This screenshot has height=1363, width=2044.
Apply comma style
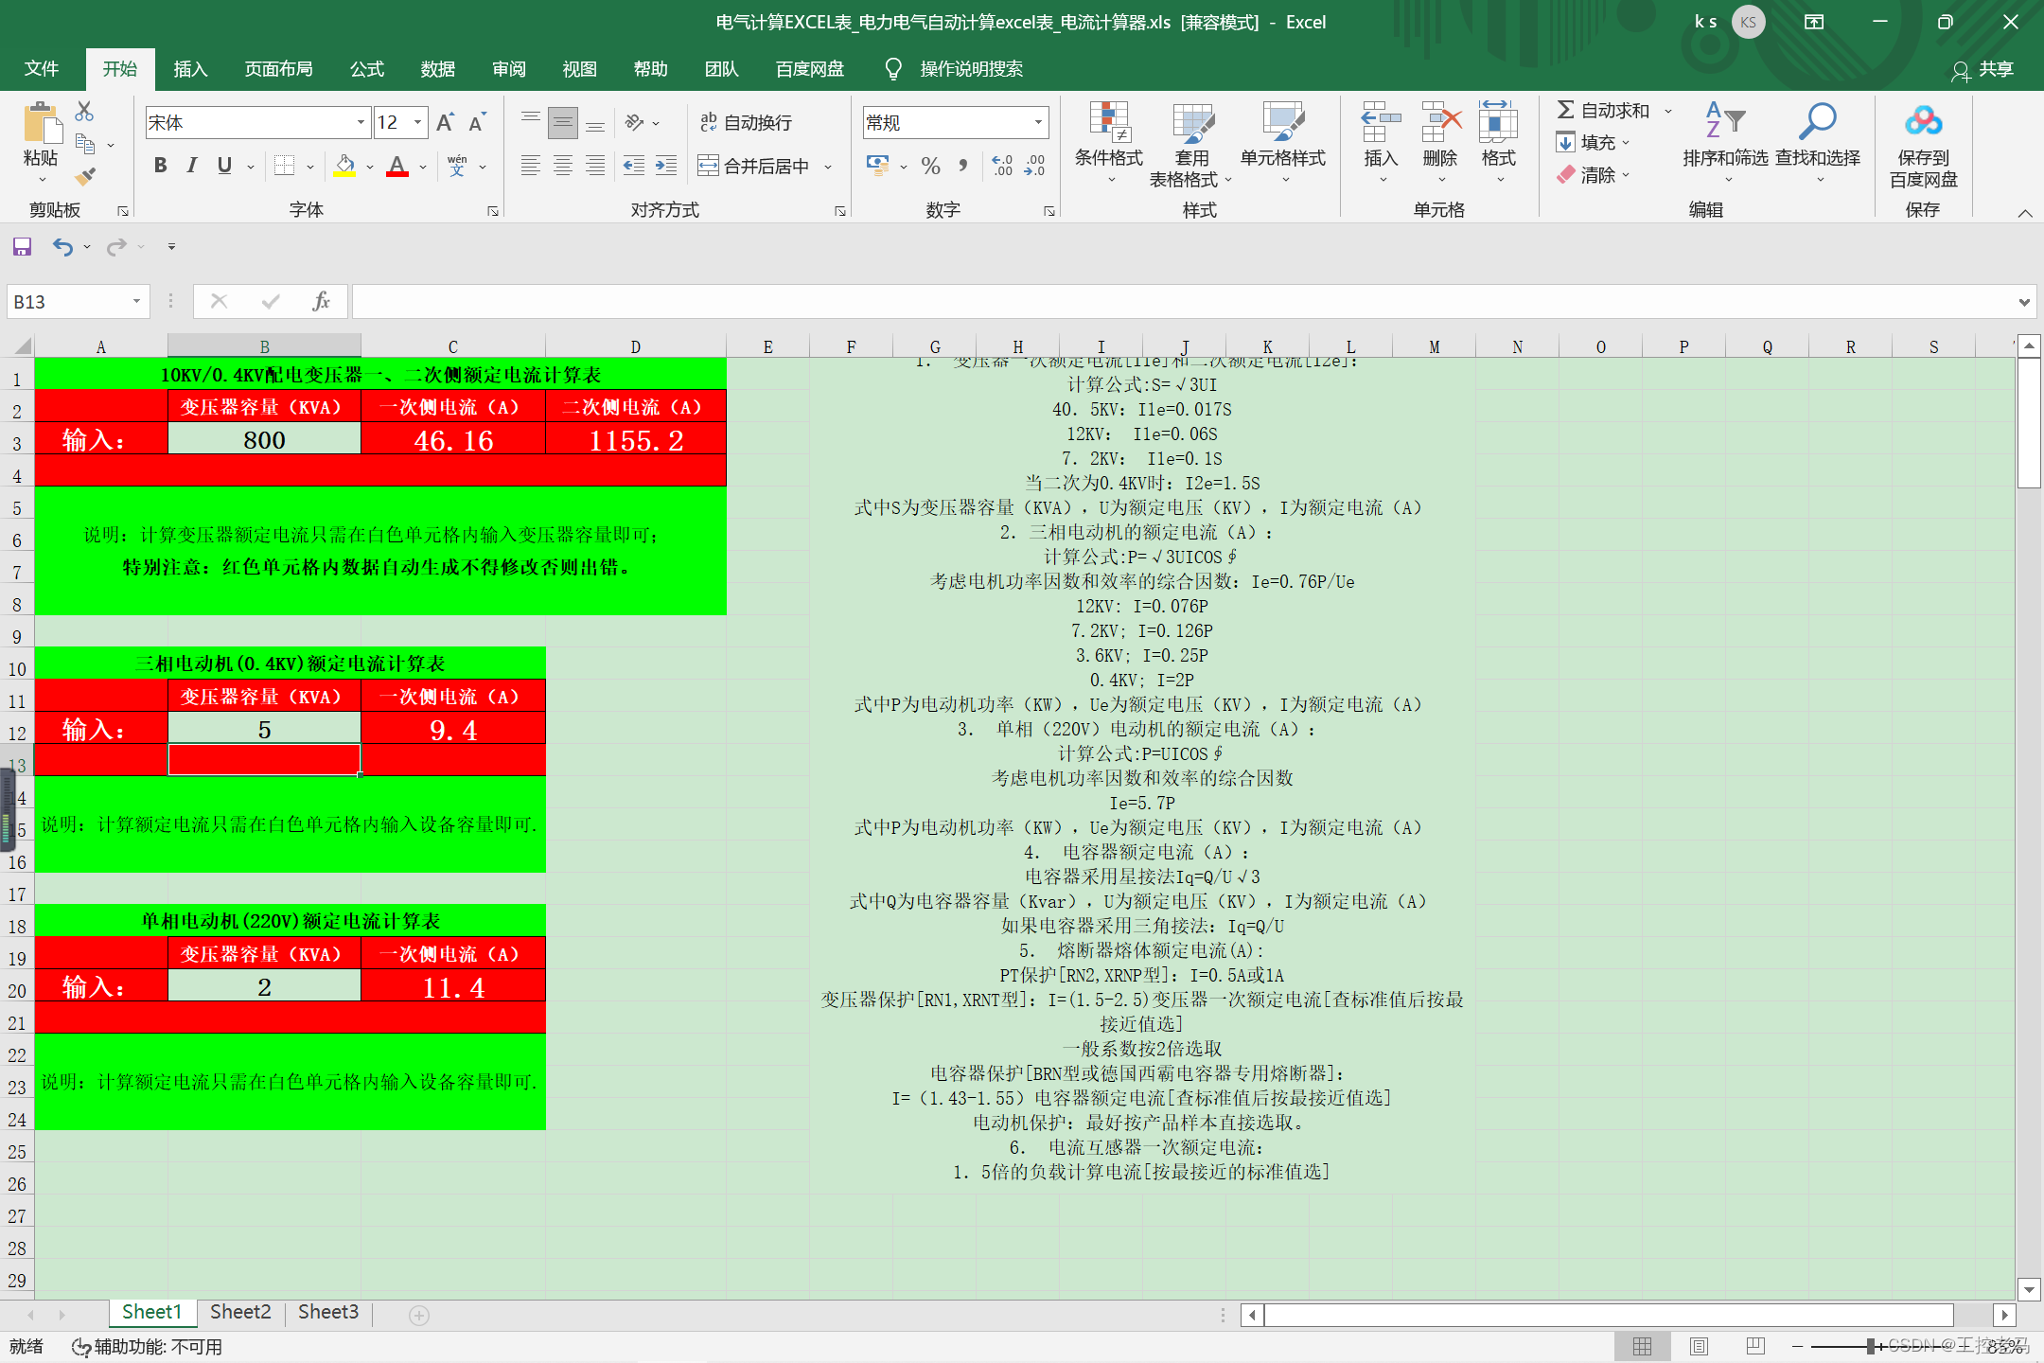pos(963,166)
